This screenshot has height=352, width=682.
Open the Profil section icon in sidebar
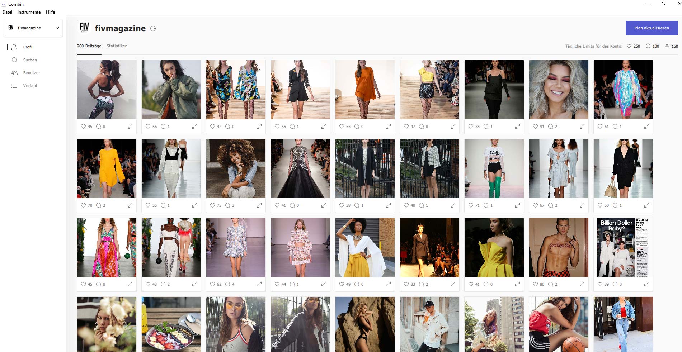click(14, 47)
